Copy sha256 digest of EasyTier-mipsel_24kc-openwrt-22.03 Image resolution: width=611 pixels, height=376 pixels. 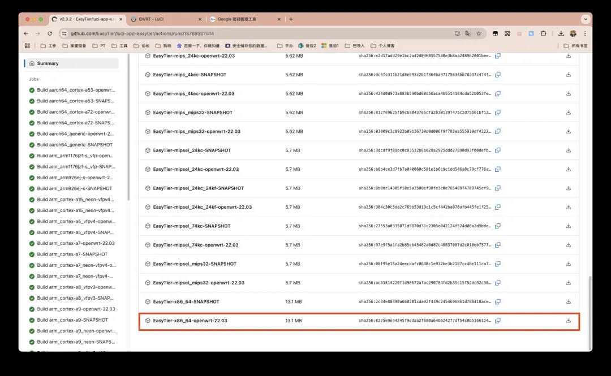498,169
